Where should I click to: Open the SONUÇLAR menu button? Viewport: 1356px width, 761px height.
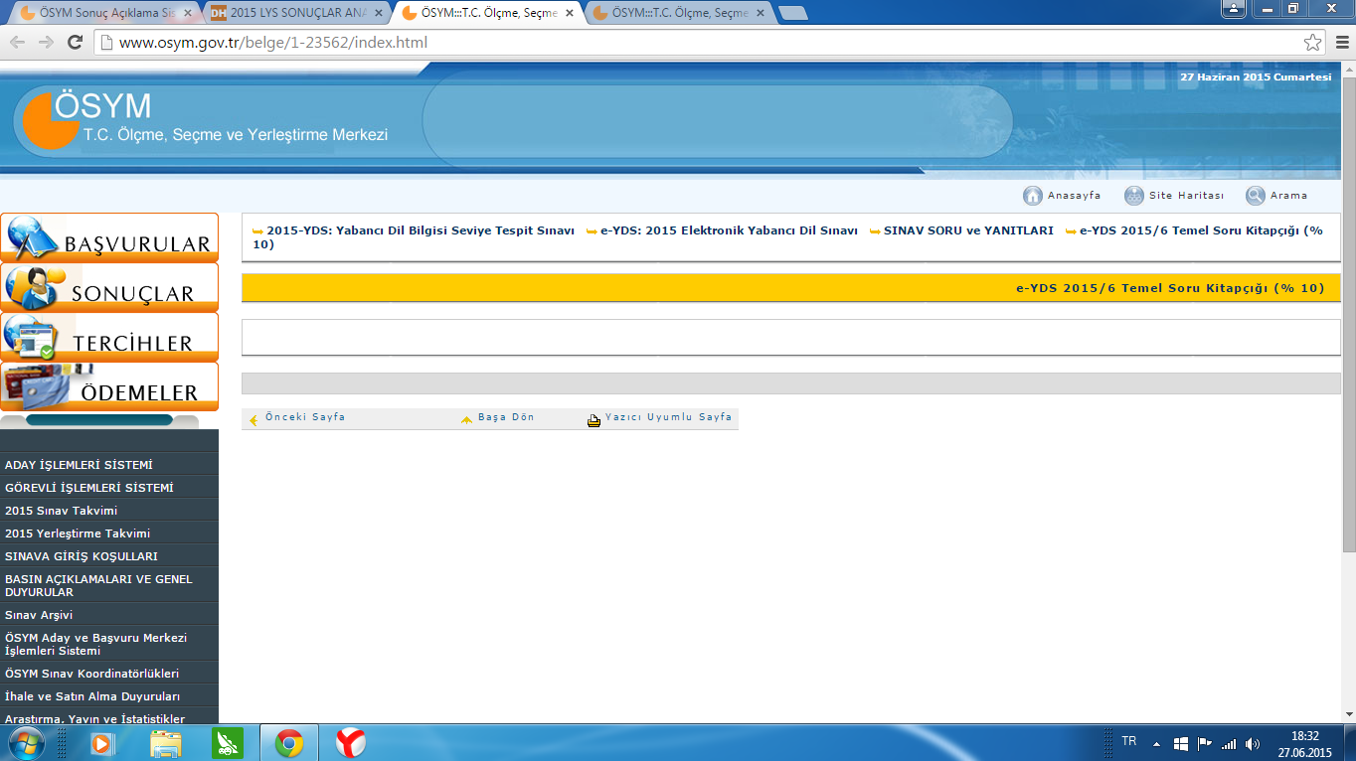(109, 287)
